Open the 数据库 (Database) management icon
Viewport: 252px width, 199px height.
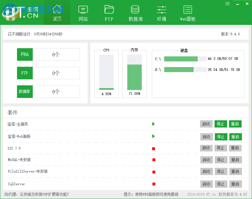(135, 13)
